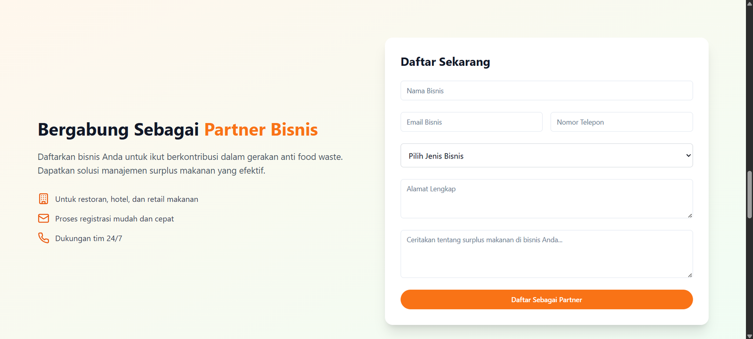Image resolution: width=753 pixels, height=339 pixels.
Task: Click the envelope icon beside registration text
Action: [x=43, y=218]
